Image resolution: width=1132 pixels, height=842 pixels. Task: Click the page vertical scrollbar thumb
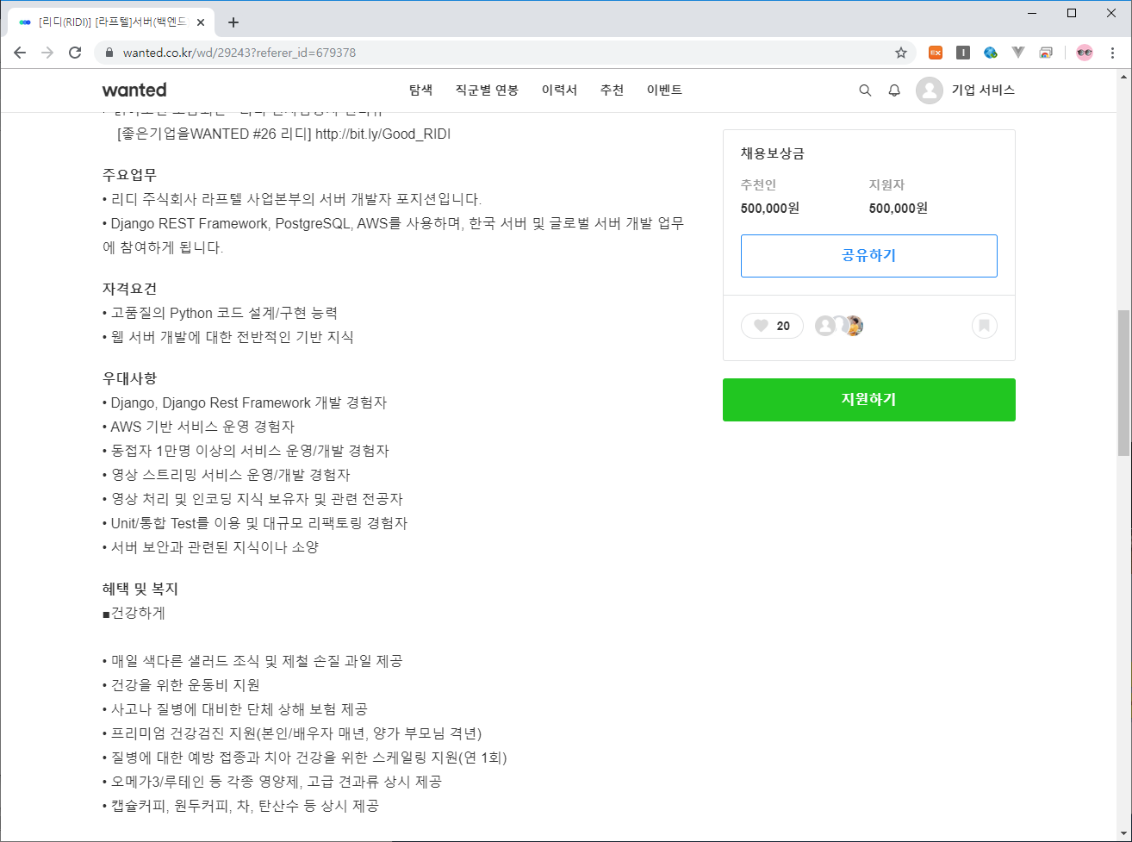tap(1123, 382)
